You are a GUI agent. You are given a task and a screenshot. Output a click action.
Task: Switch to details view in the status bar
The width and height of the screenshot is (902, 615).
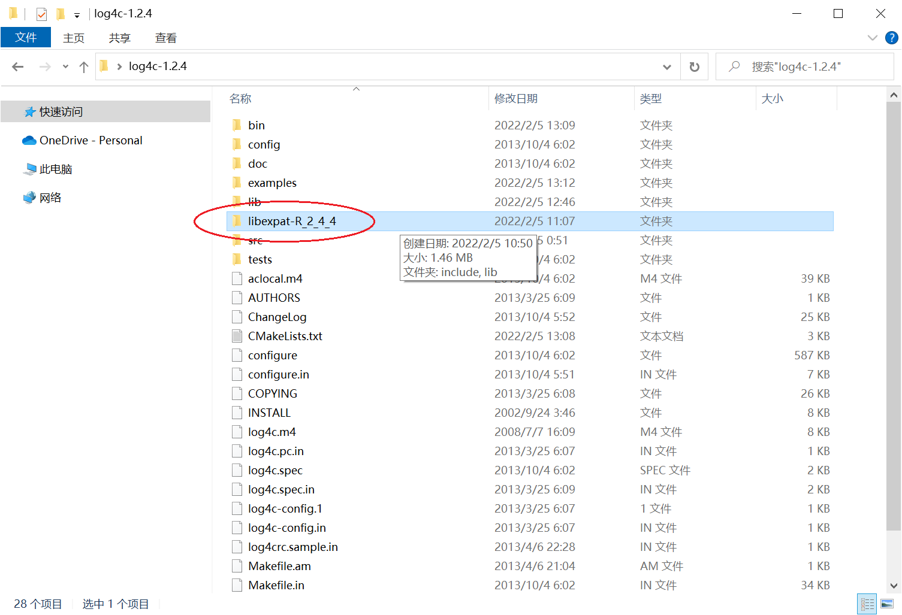click(x=867, y=604)
